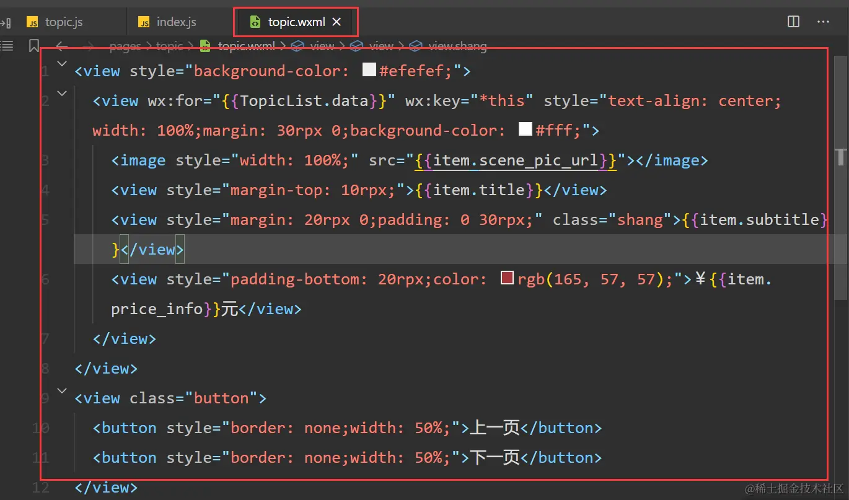Screen dimensions: 849x500
Task: Click the "padding-bottom: 20rpx" style text
Action: [x=327, y=279]
